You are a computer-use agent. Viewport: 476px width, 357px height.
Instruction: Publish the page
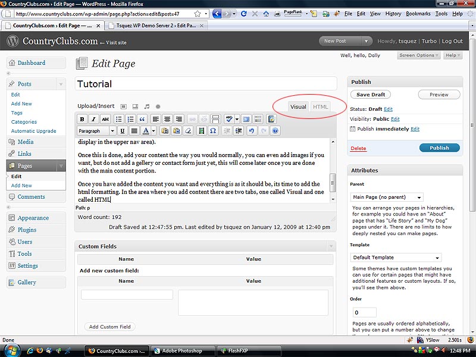point(439,148)
